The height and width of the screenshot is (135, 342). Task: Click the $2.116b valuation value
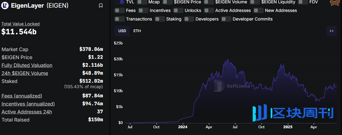tap(93, 66)
